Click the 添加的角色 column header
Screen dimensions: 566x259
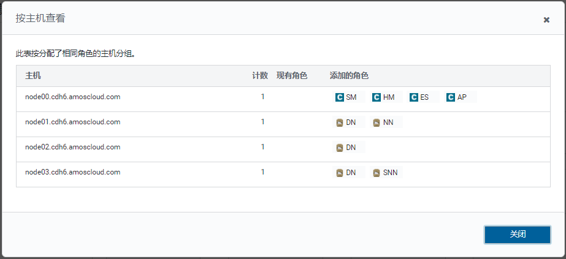tap(349, 76)
